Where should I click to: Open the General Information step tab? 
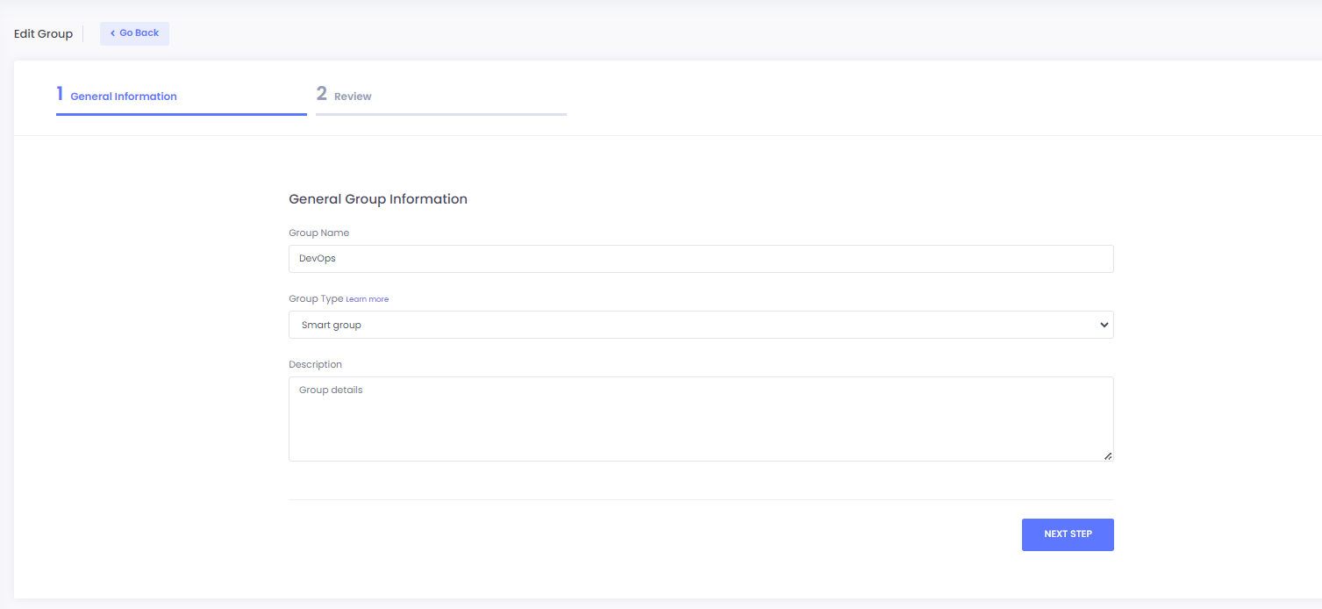[123, 97]
